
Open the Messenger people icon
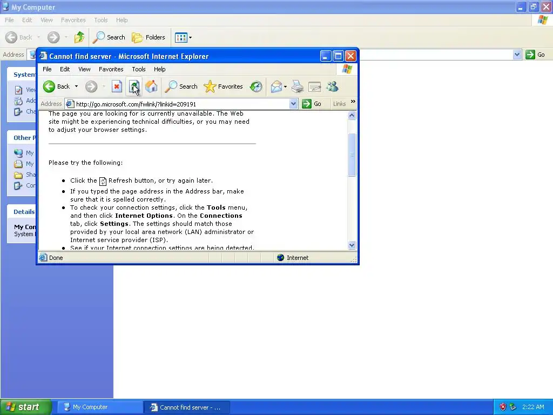332,86
